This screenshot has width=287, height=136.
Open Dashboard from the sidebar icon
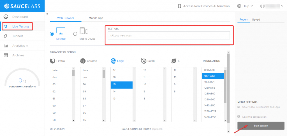pyautogui.click(x=6, y=17)
